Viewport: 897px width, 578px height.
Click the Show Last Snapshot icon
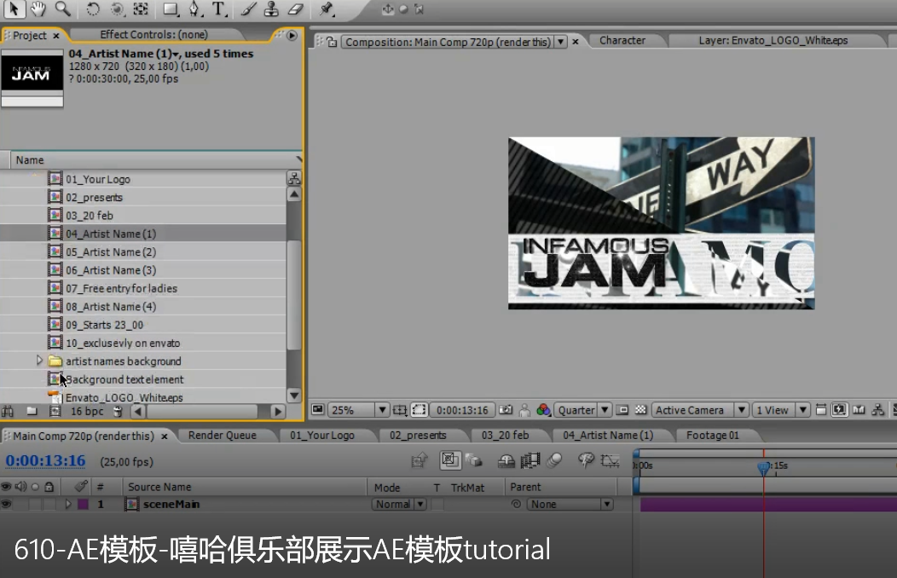click(524, 410)
